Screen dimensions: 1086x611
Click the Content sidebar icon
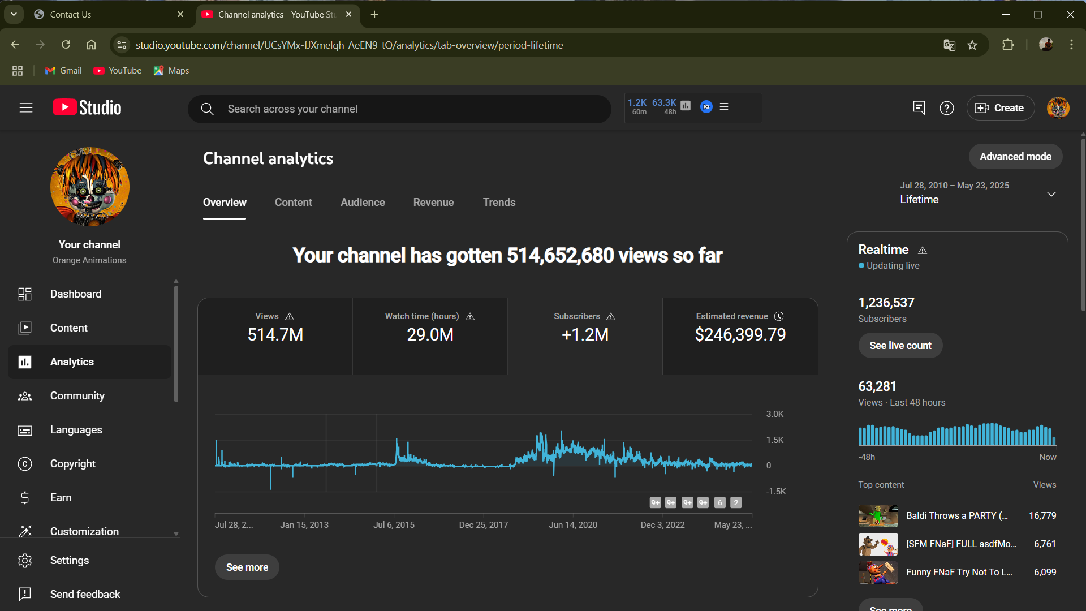pos(25,328)
